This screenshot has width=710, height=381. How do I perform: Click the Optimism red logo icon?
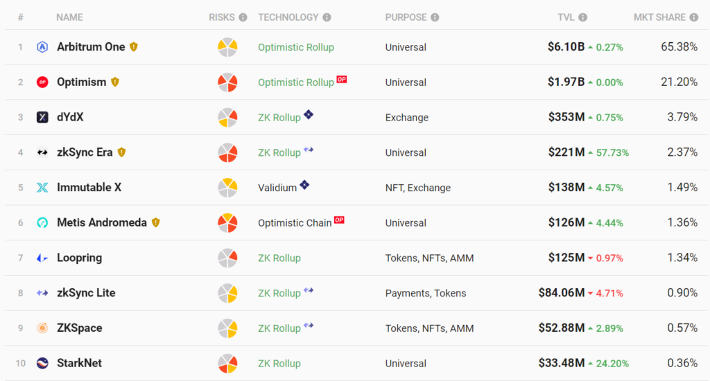point(42,82)
